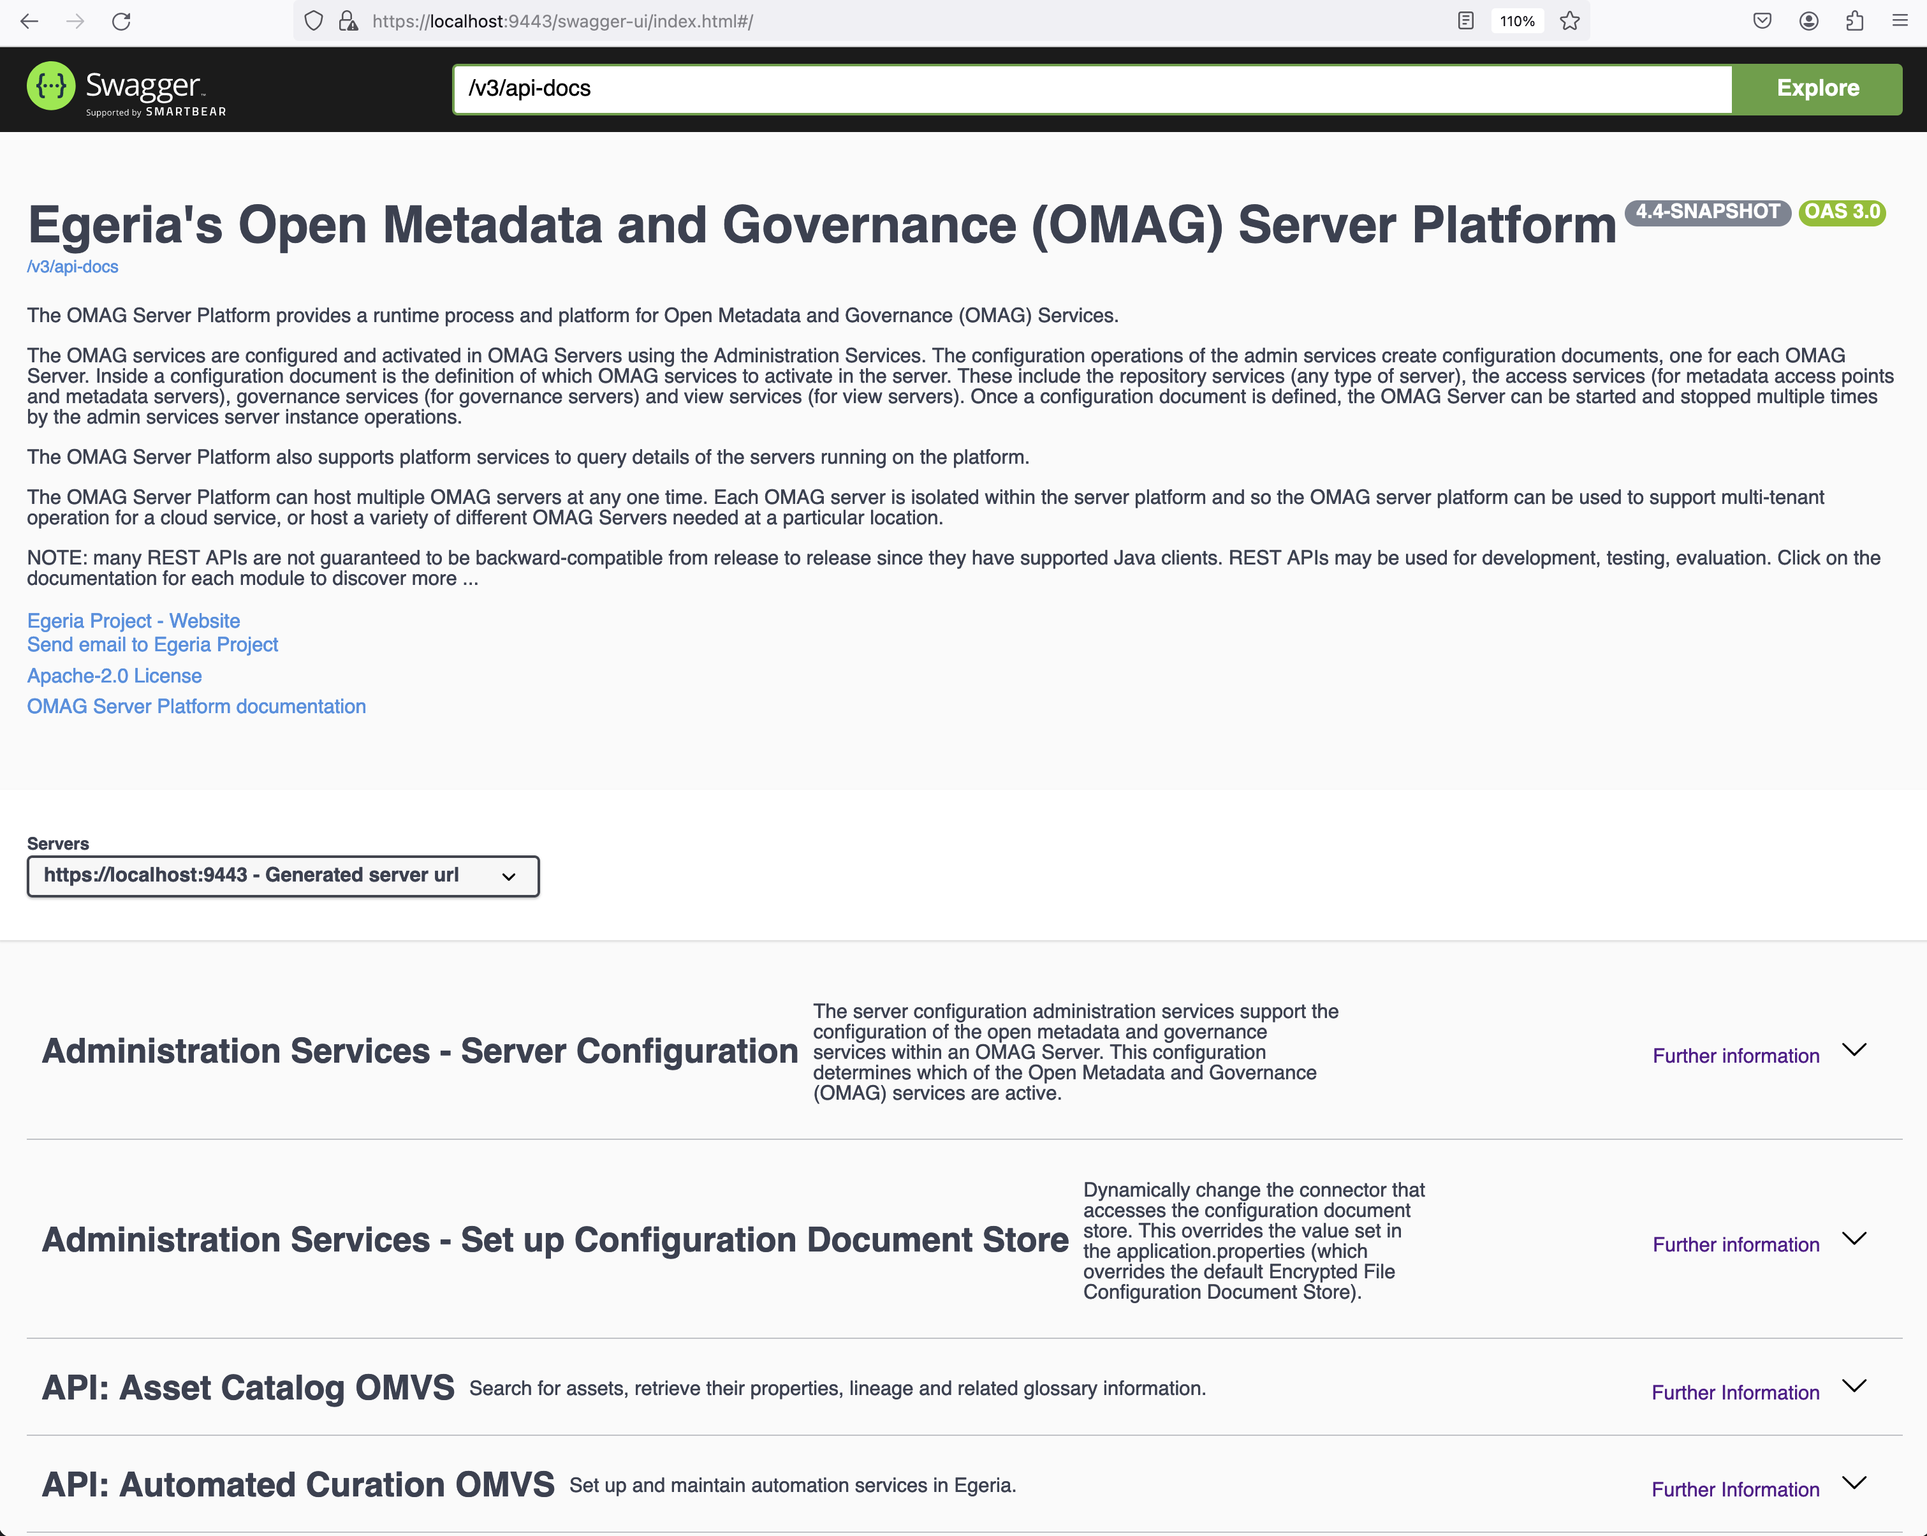1927x1536 pixels.
Task: Expand the API: Asset Catalog OMVS section
Action: tap(1854, 1386)
